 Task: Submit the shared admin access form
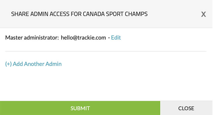tap(80, 108)
